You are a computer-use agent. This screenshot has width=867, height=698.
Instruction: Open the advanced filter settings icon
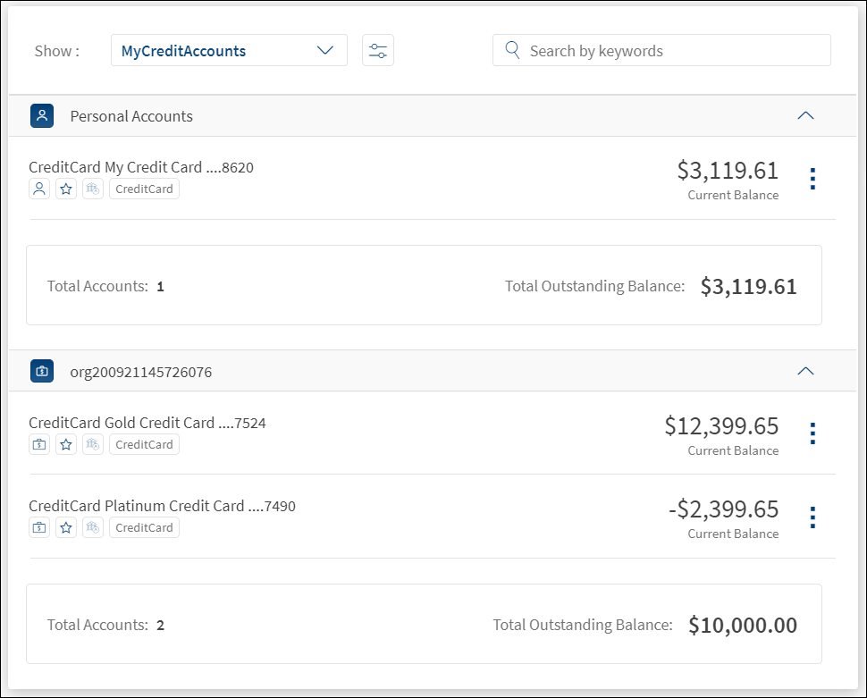[378, 51]
